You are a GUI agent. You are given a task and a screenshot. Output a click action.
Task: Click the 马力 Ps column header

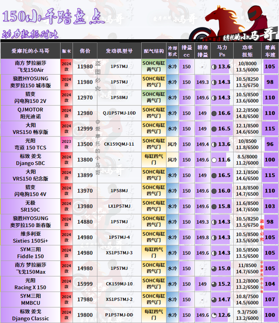click(222, 51)
